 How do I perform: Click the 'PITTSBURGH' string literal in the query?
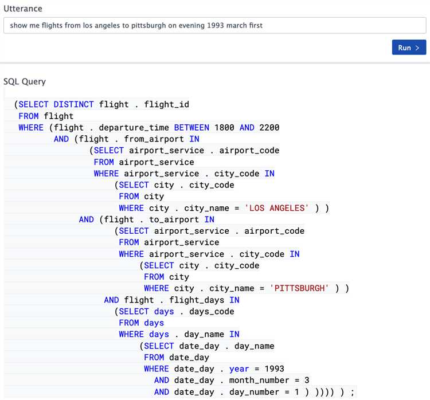click(x=299, y=288)
